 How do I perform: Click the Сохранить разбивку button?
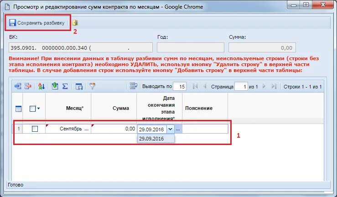click(x=37, y=23)
